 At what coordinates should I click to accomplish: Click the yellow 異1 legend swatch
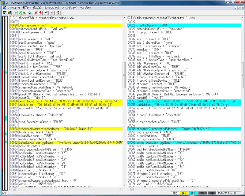point(184,193)
